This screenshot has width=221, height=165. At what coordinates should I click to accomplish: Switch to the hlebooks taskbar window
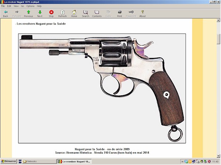tap(39, 161)
